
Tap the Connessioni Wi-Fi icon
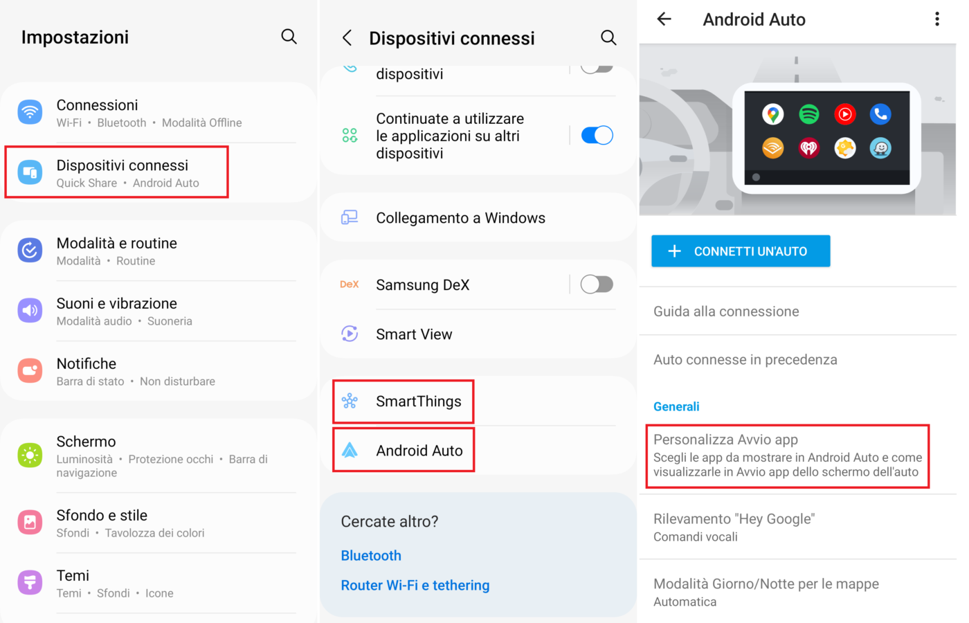pyautogui.click(x=30, y=112)
